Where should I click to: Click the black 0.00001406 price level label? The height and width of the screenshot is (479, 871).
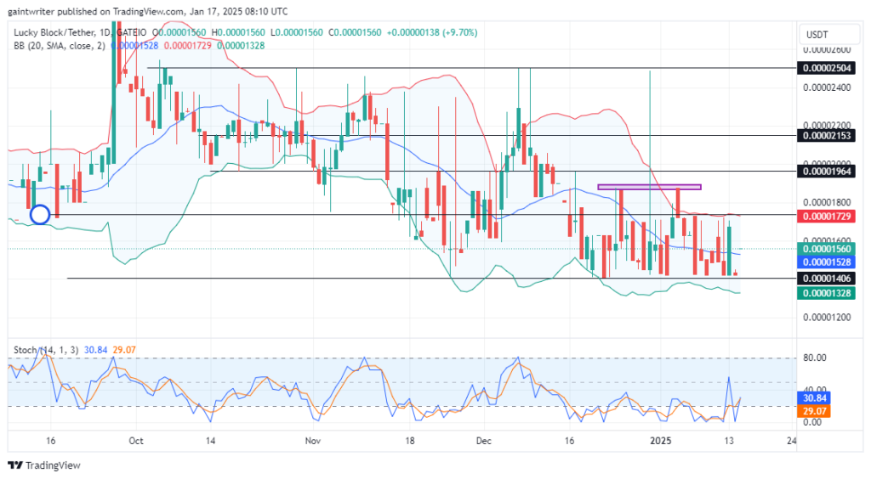[827, 279]
